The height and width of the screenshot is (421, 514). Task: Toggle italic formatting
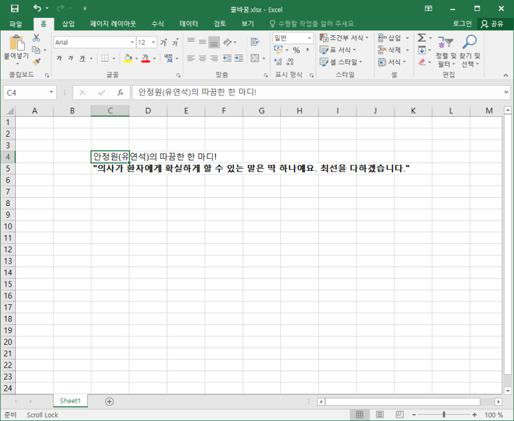71,58
